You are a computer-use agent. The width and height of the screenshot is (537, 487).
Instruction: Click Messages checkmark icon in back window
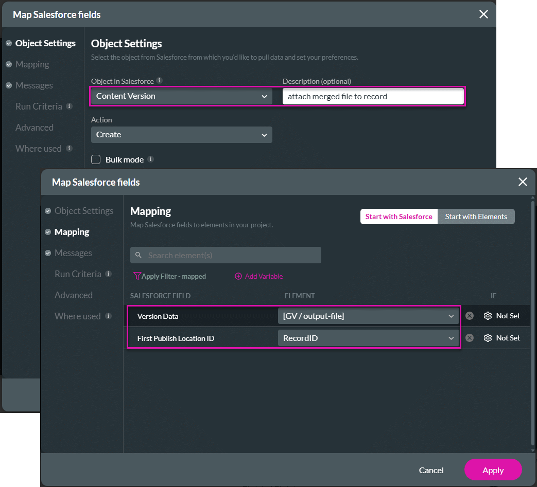tap(9, 85)
